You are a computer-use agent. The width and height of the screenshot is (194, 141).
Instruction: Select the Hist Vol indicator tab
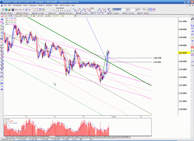coord(13,137)
